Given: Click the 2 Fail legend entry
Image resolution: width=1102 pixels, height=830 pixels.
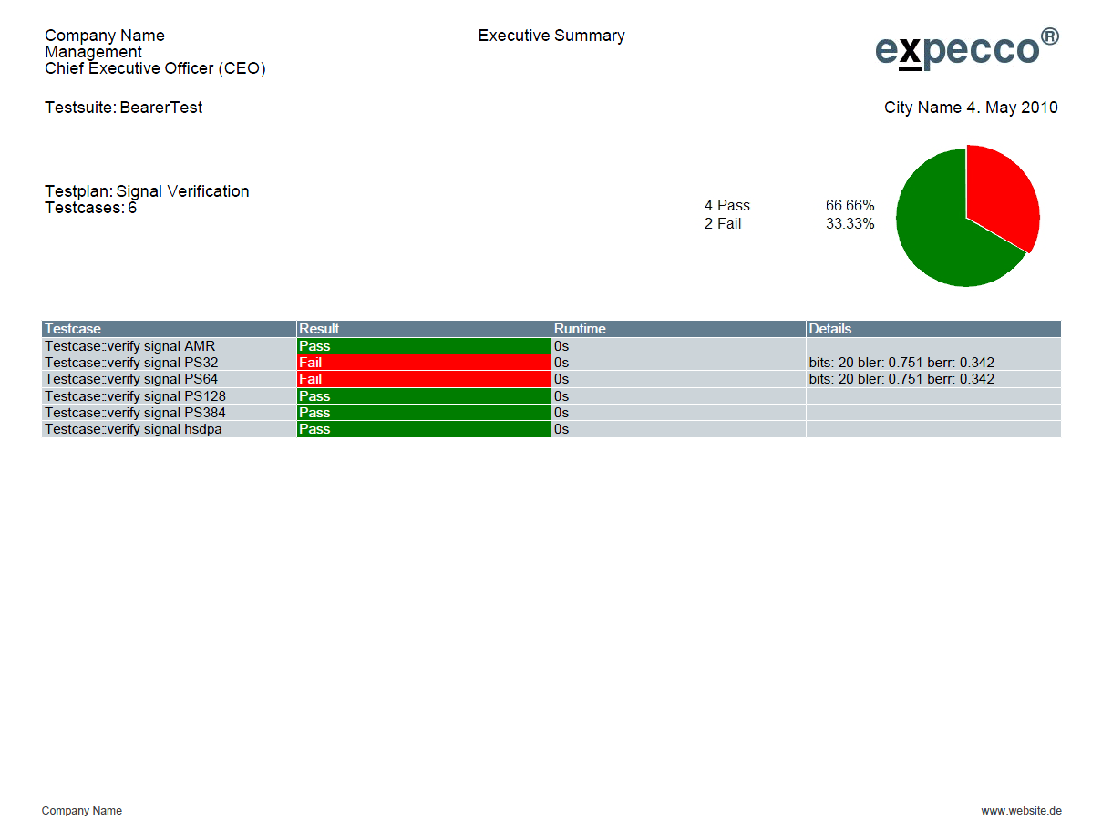Looking at the screenshot, I should click(723, 224).
